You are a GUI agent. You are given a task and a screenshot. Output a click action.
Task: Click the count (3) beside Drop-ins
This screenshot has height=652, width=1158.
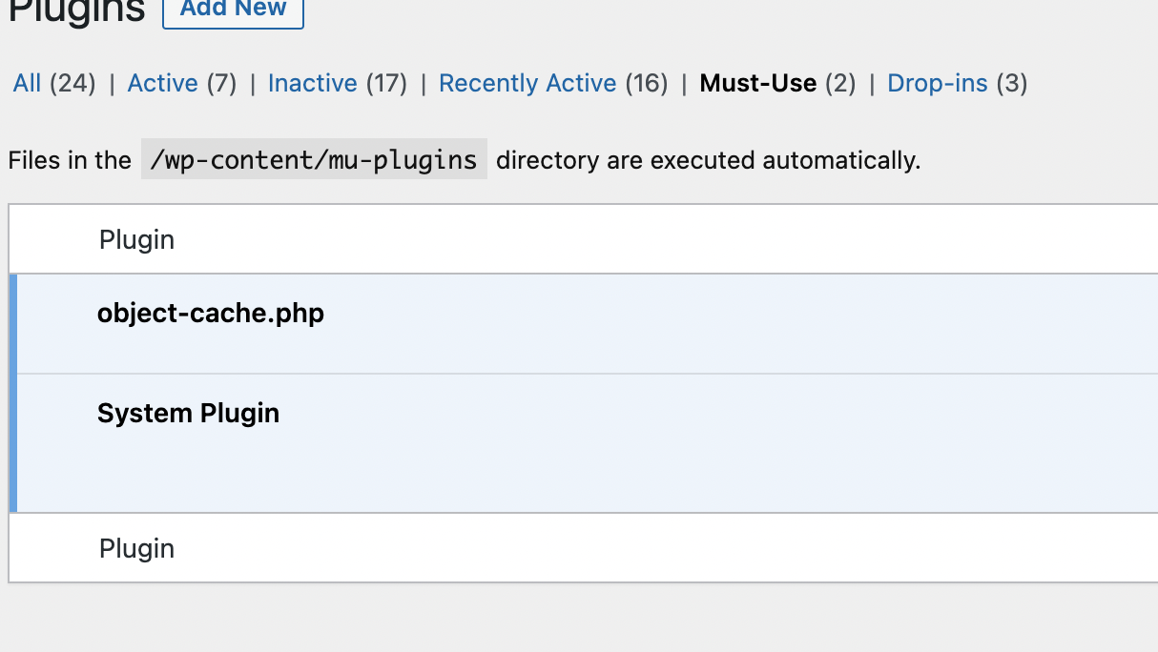click(1011, 84)
